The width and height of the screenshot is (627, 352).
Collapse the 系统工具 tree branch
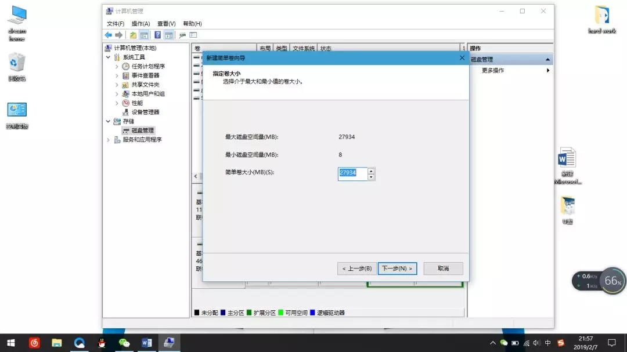point(108,56)
